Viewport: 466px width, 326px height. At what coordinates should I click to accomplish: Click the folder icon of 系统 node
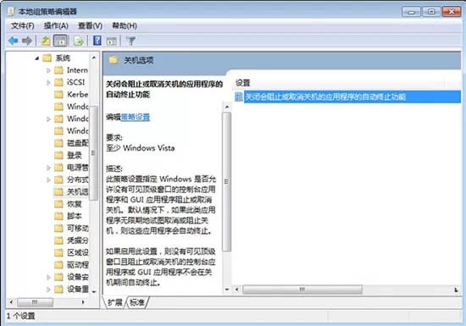[x=47, y=58]
